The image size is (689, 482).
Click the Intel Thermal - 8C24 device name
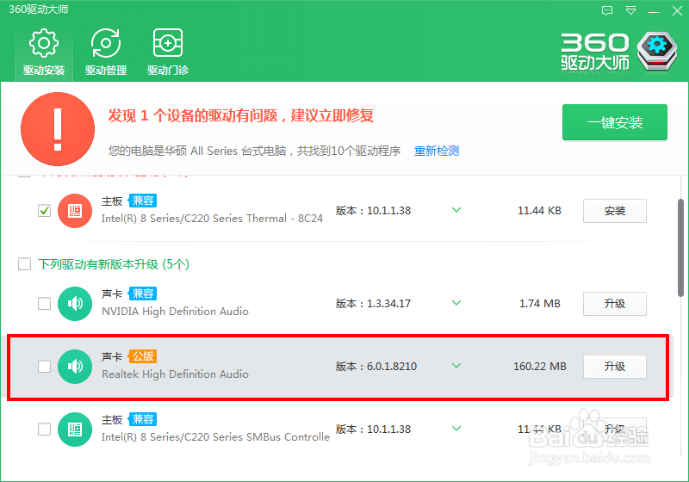pos(212,218)
